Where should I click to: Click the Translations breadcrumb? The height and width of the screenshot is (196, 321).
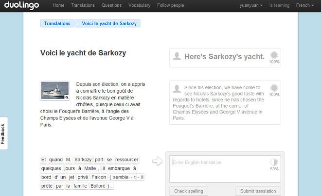(57, 23)
